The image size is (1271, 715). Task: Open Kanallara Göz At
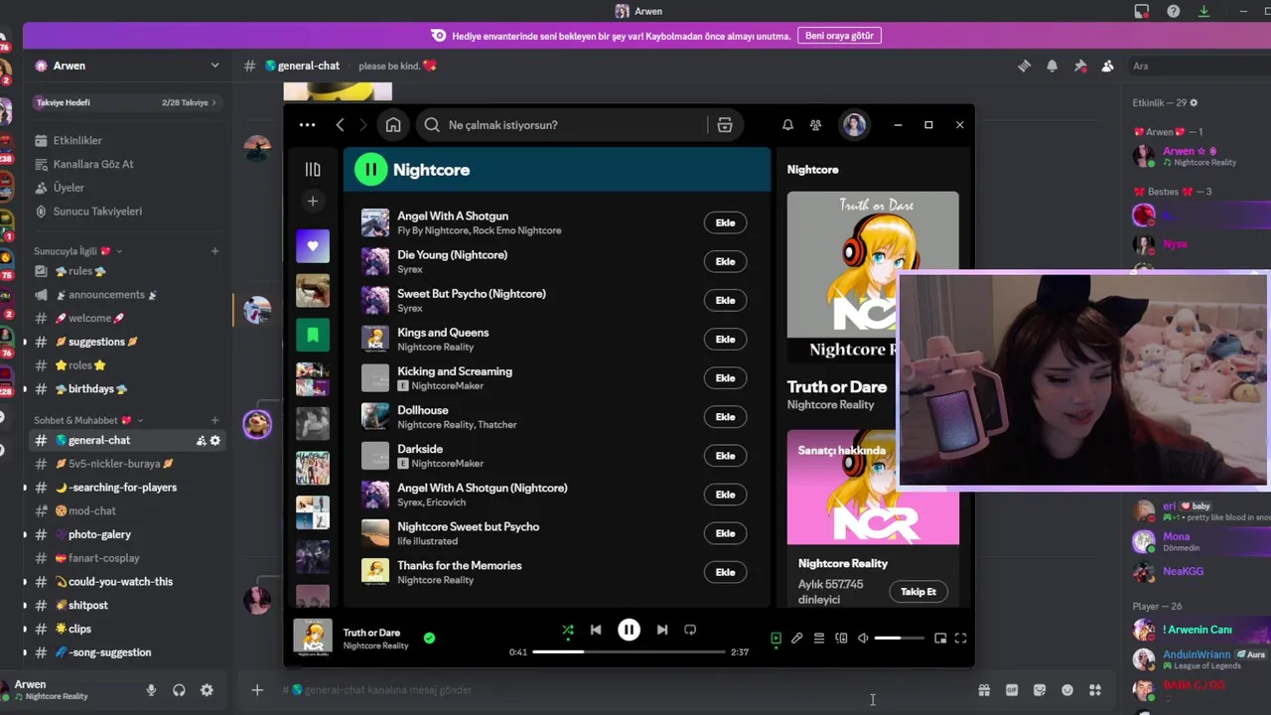[x=126, y=164]
